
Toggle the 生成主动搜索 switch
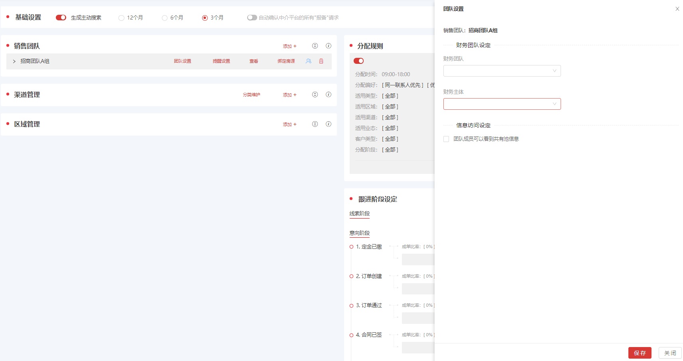(61, 18)
